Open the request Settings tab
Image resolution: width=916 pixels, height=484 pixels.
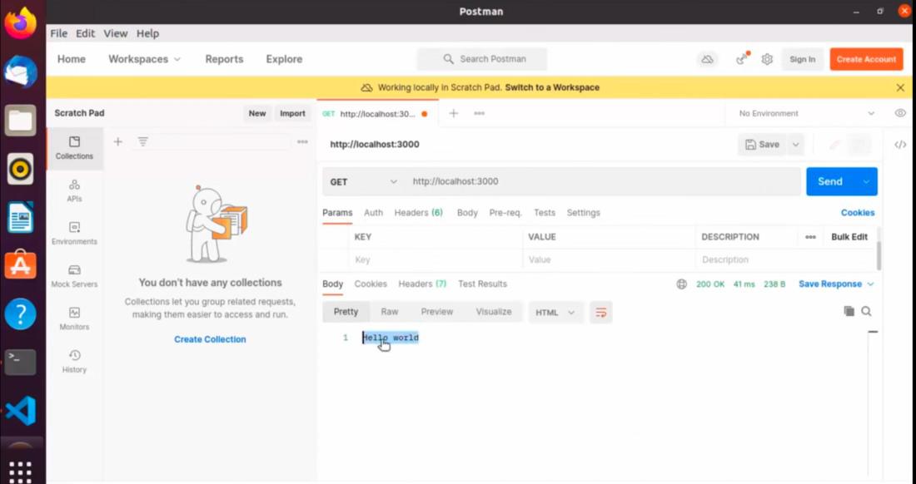click(x=583, y=213)
